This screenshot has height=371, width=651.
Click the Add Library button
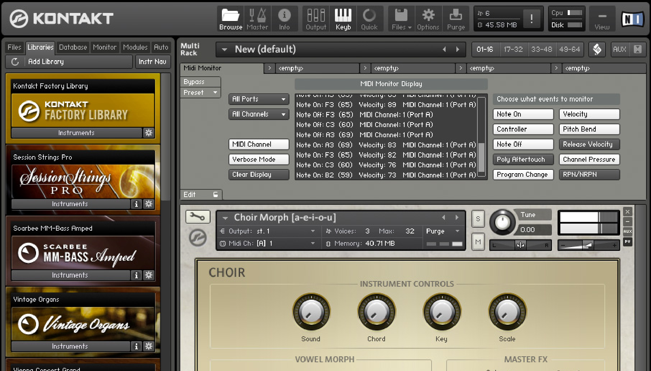46,62
